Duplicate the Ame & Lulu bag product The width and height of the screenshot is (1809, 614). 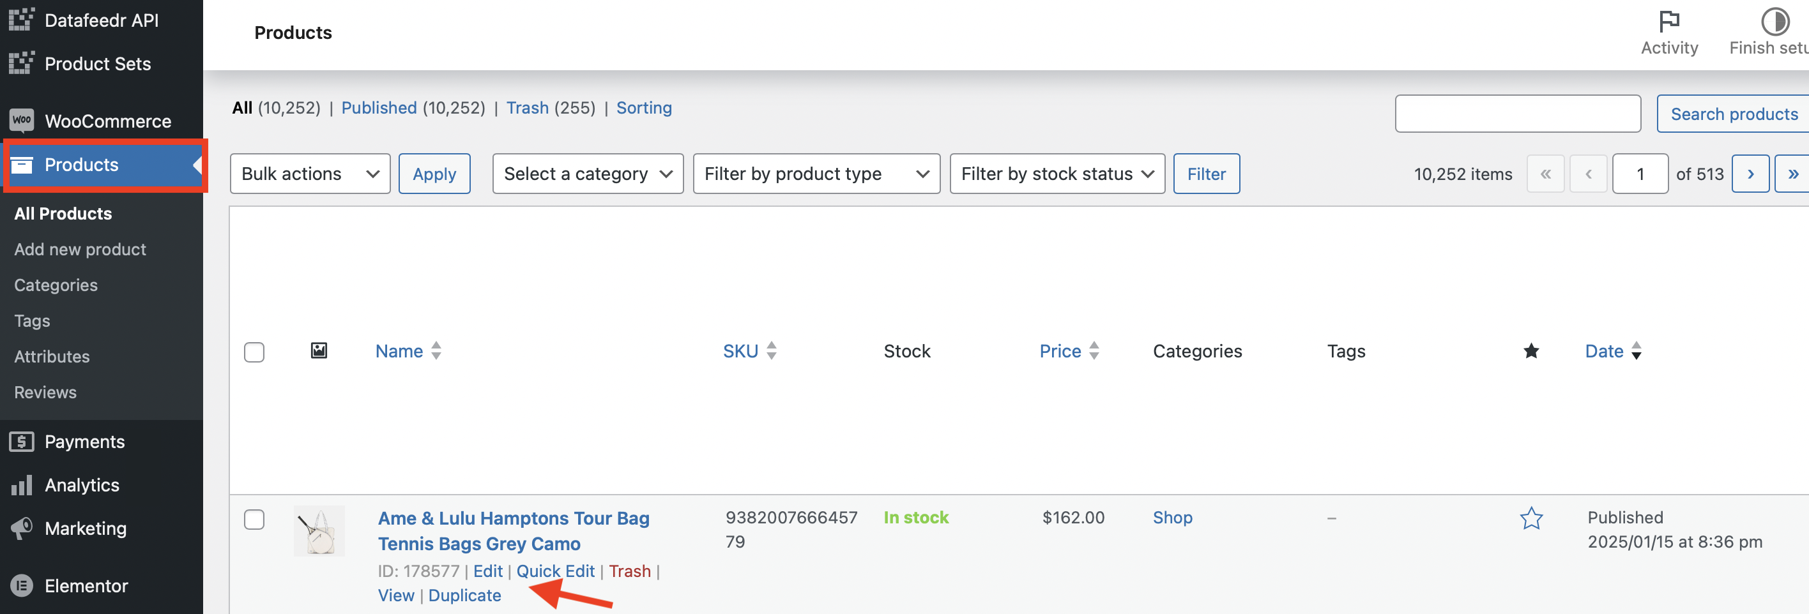point(464,595)
